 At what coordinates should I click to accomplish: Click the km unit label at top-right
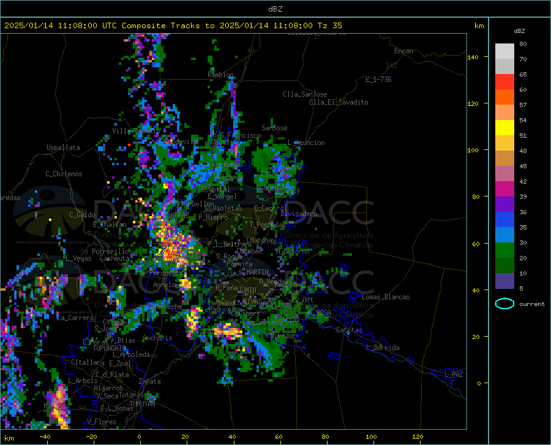479,26
